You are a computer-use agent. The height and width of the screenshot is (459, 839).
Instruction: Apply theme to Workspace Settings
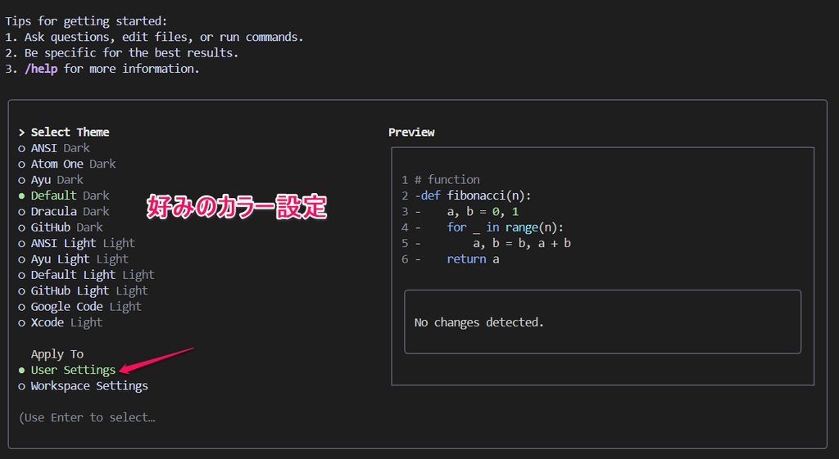point(83,386)
